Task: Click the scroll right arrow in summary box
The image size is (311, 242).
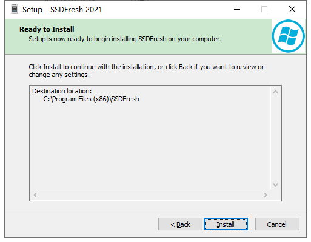Action: coord(266,195)
